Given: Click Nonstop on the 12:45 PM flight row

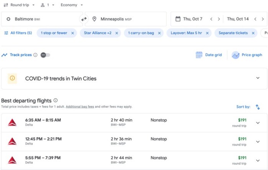Looking at the screenshot, I should pyautogui.click(x=159, y=139).
